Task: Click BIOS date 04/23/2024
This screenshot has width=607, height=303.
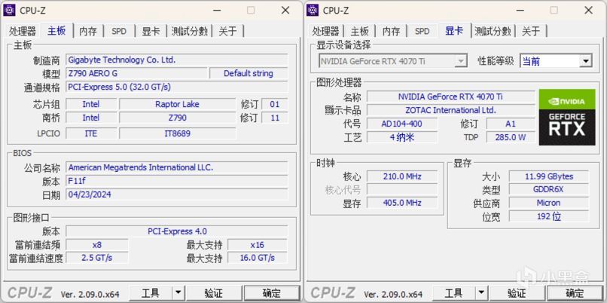Action: pos(177,194)
